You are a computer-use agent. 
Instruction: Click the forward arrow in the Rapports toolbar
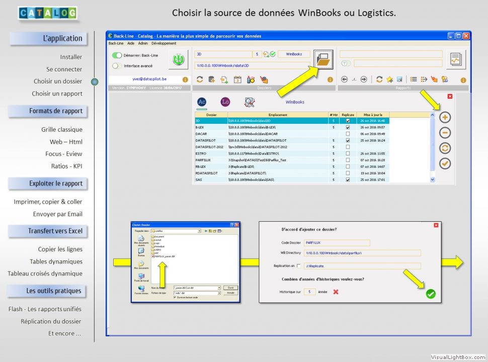364,79
